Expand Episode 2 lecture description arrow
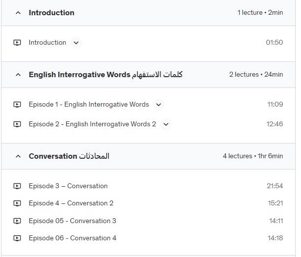The width and height of the screenshot is (301, 257). pos(166,124)
